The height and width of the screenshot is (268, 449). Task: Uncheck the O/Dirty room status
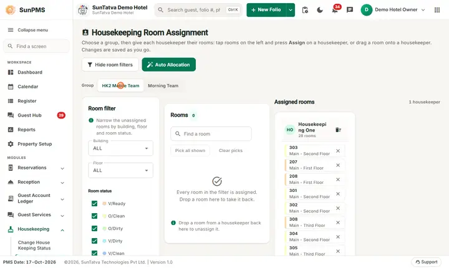click(x=94, y=229)
